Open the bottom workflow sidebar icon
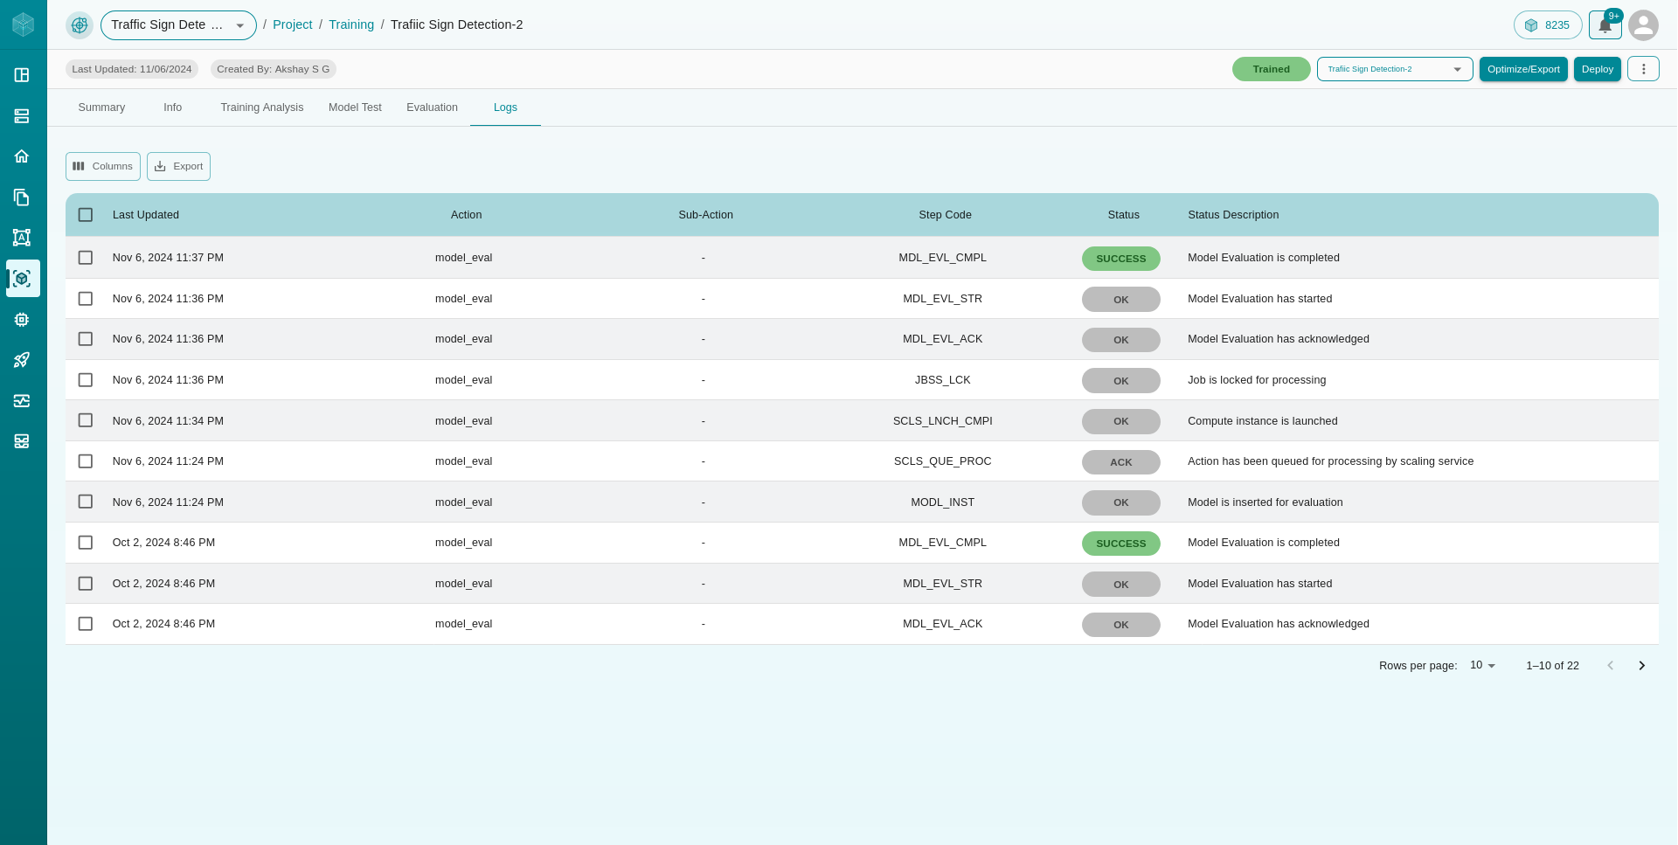Screen dimensions: 1678x845 [22, 441]
